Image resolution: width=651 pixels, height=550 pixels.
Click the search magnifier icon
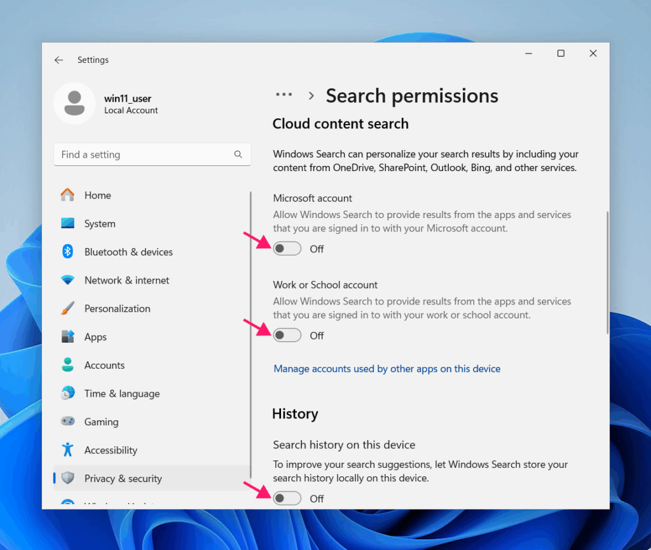click(238, 155)
